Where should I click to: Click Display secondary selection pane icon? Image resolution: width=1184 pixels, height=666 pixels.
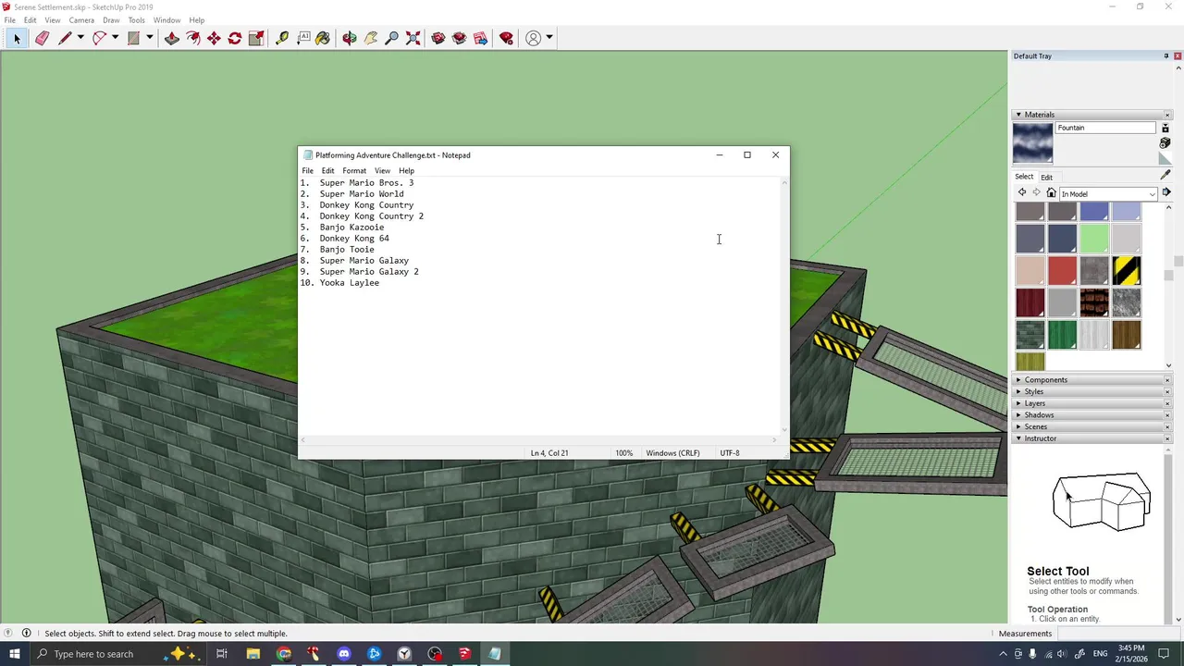(x=1165, y=128)
